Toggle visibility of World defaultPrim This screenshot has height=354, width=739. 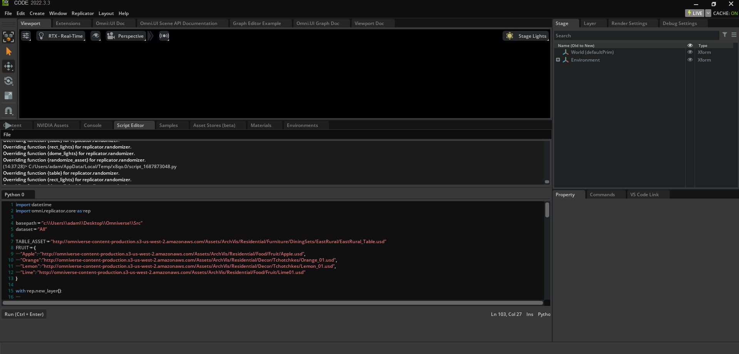pyautogui.click(x=690, y=52)
